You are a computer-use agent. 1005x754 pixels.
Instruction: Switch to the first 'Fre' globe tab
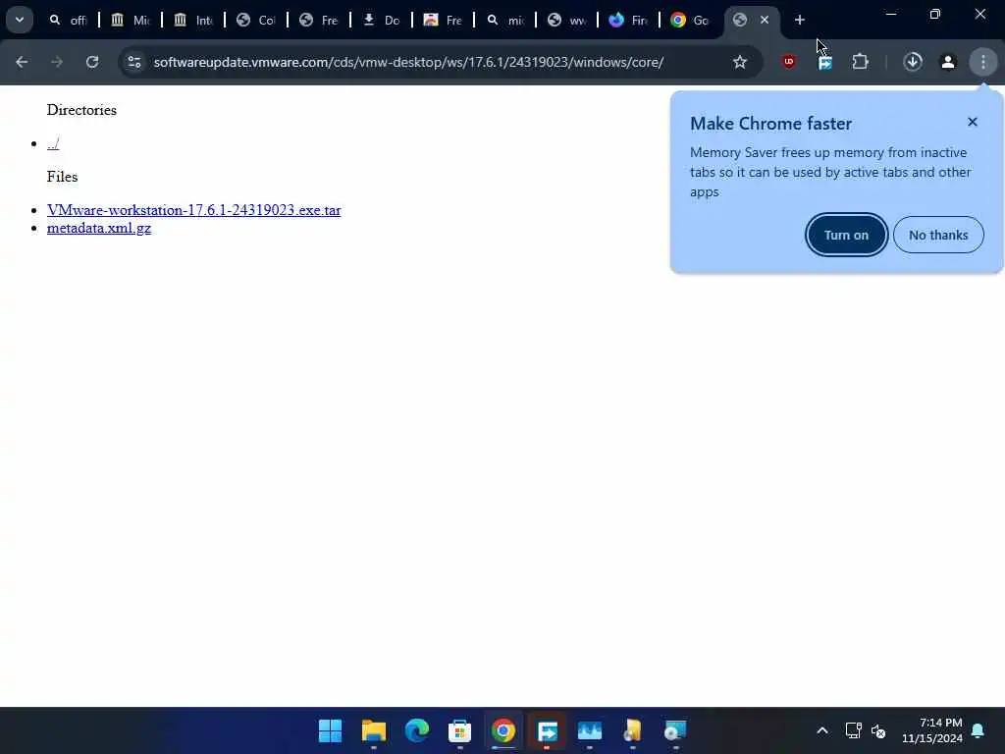319,20
